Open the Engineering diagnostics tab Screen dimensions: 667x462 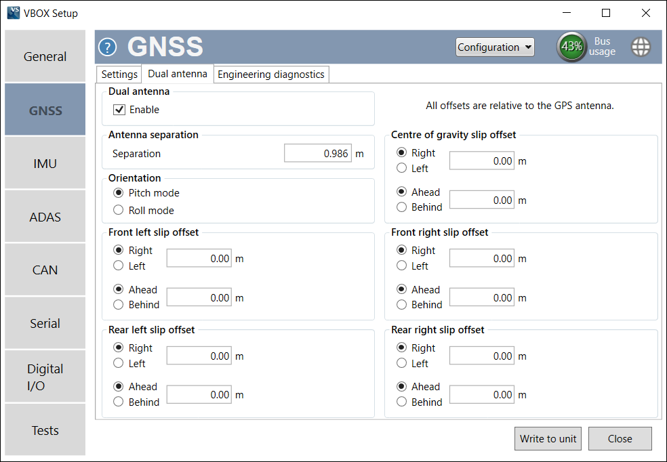[x=270, y=74]
